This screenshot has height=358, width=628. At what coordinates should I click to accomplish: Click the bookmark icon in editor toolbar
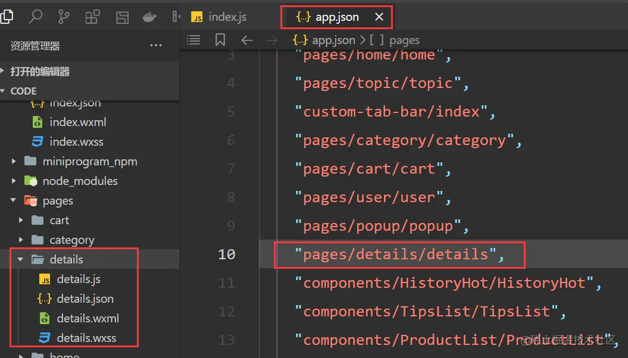pyautogui.click(x=220, y=40)
